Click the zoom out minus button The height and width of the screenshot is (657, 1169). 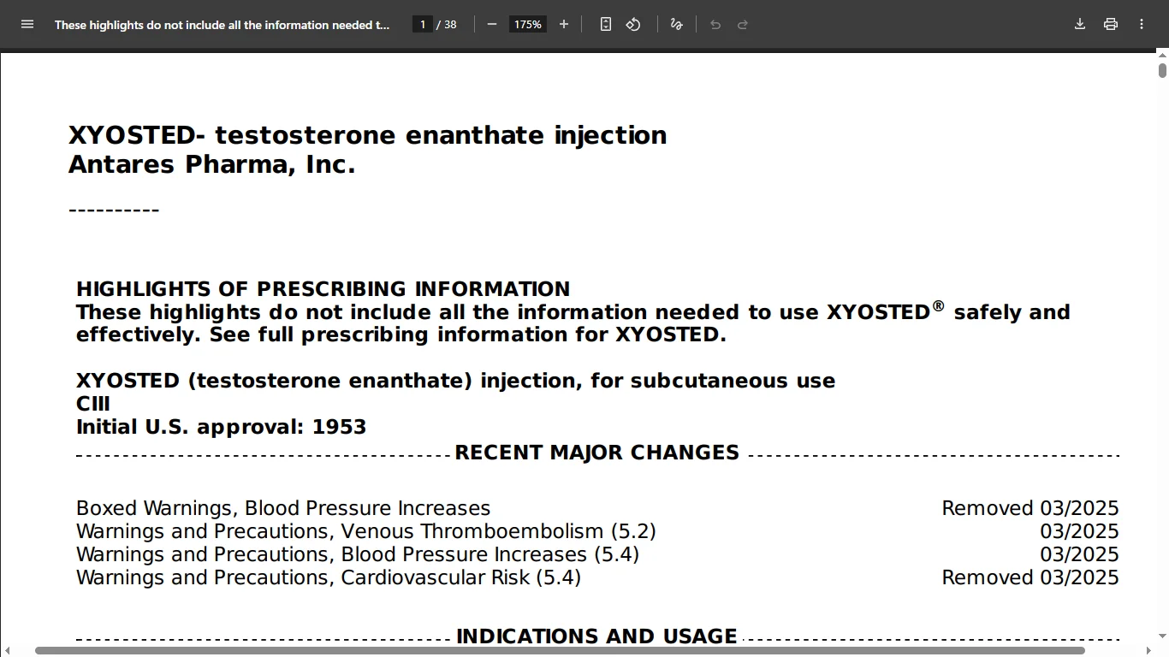(492, 24)
